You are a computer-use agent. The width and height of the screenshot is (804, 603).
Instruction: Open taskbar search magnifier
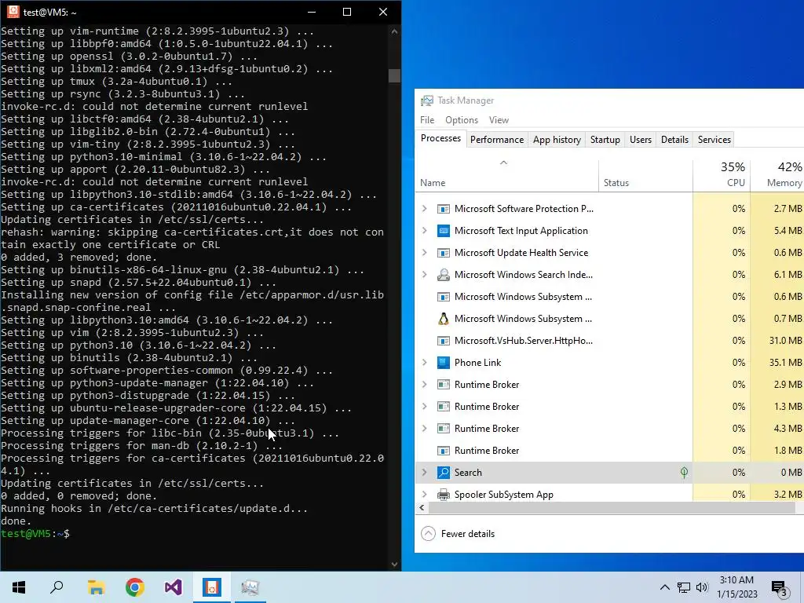coord(57,587)
